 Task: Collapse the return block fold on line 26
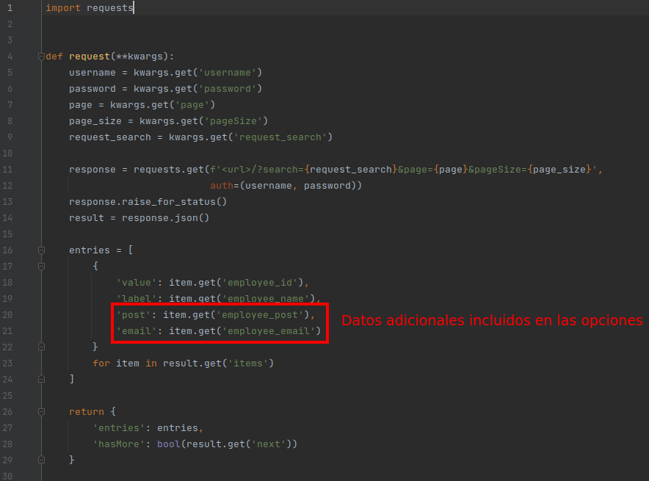[41, 412]
